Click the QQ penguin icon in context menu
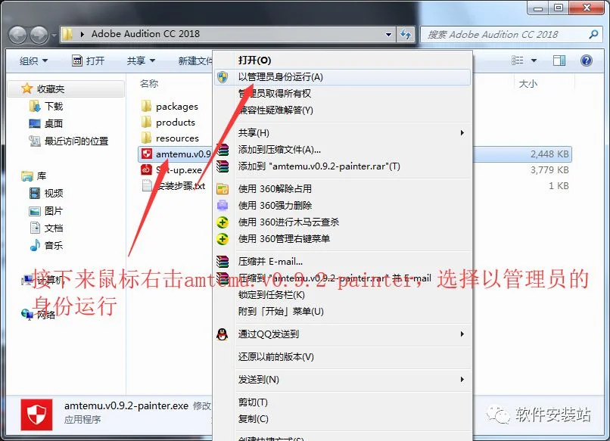 [223, 334]
